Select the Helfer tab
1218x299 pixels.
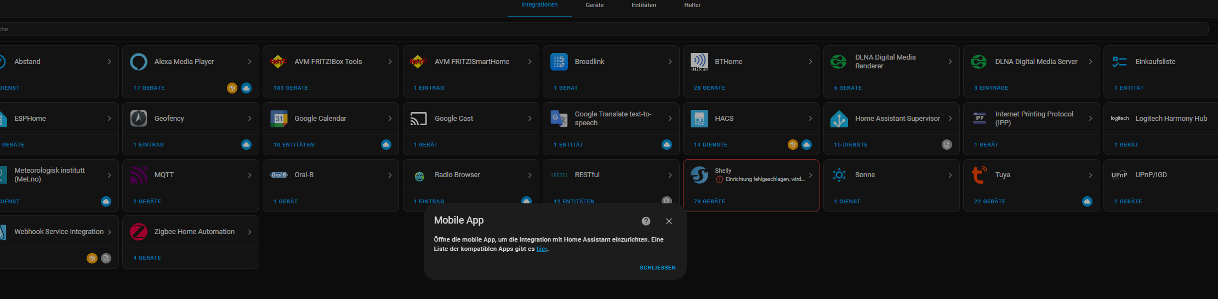pyautogui.click(x=692, y=5)
